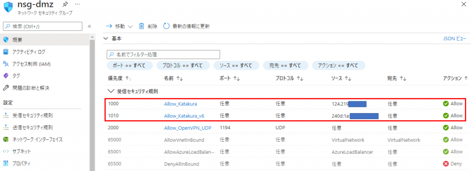Viewport: 471px width, 171px height.
Task: Open 受信セキュリティ規則 in the sidebar
Action: [33, 116]
